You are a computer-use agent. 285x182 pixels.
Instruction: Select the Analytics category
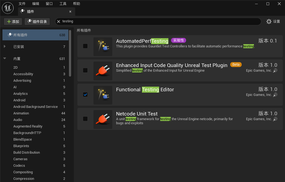(x=35, y=94)
